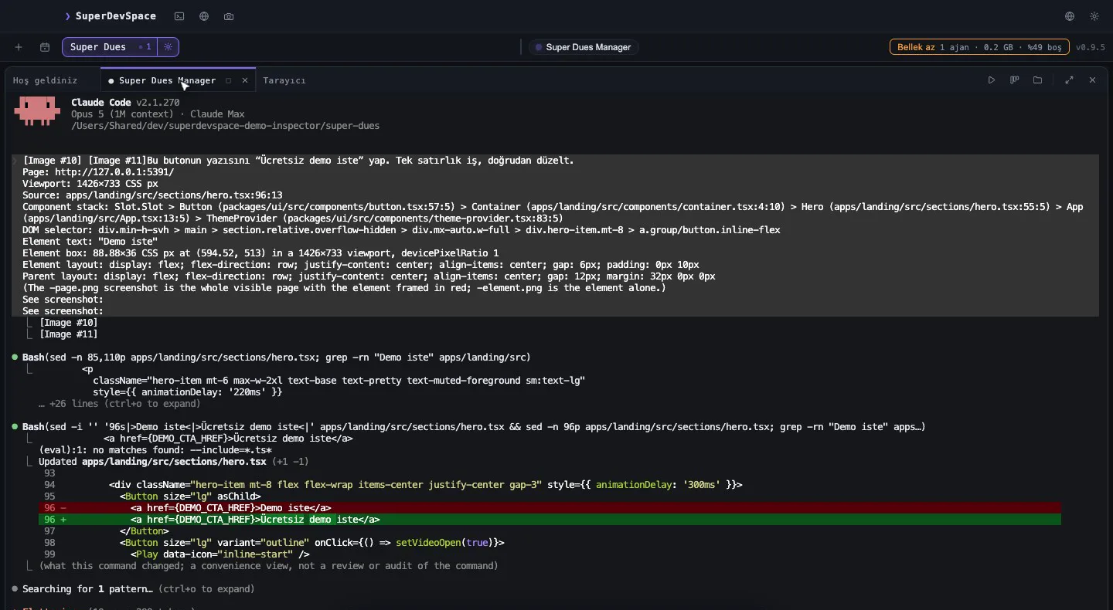This screenshot has width=1113, height=610.
Task: Click the 'Page: http://127.0.0.1:5391/' line
Action: [x=98, y=172]
